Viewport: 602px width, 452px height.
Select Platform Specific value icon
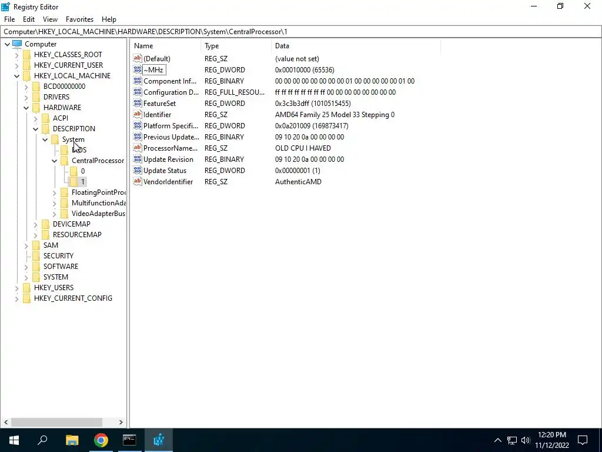pyautogui.click(x=138, y=125)
